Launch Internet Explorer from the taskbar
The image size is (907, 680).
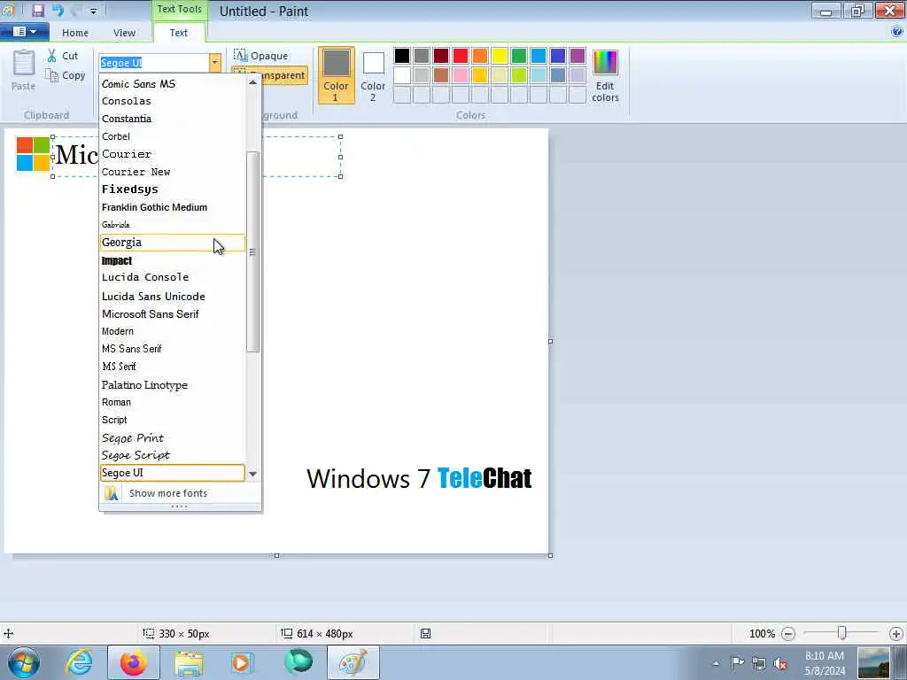click(x=79, y=662)
